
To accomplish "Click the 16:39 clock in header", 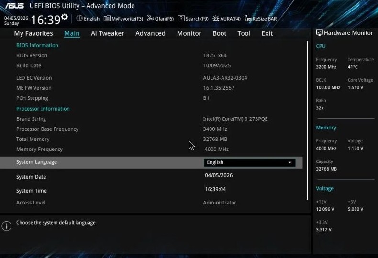I will click(45, 20).
